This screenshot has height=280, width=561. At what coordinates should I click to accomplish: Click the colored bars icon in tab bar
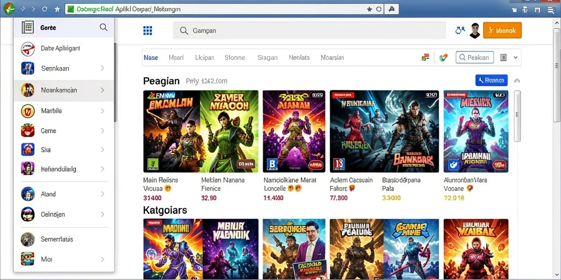pyautogui.click(x=425, y=57)
